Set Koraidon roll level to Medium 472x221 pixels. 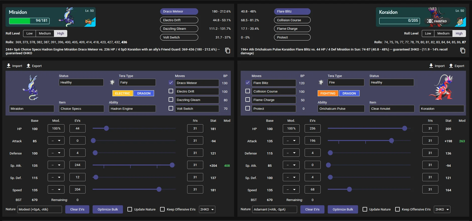(x=443, y=33)
